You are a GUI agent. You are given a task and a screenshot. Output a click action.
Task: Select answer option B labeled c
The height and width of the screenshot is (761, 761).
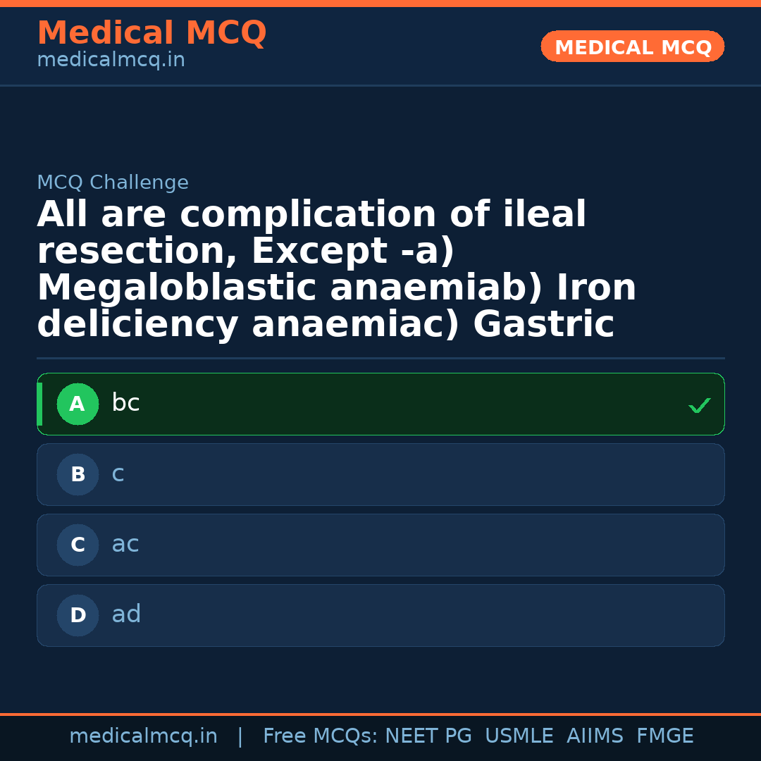380,474
